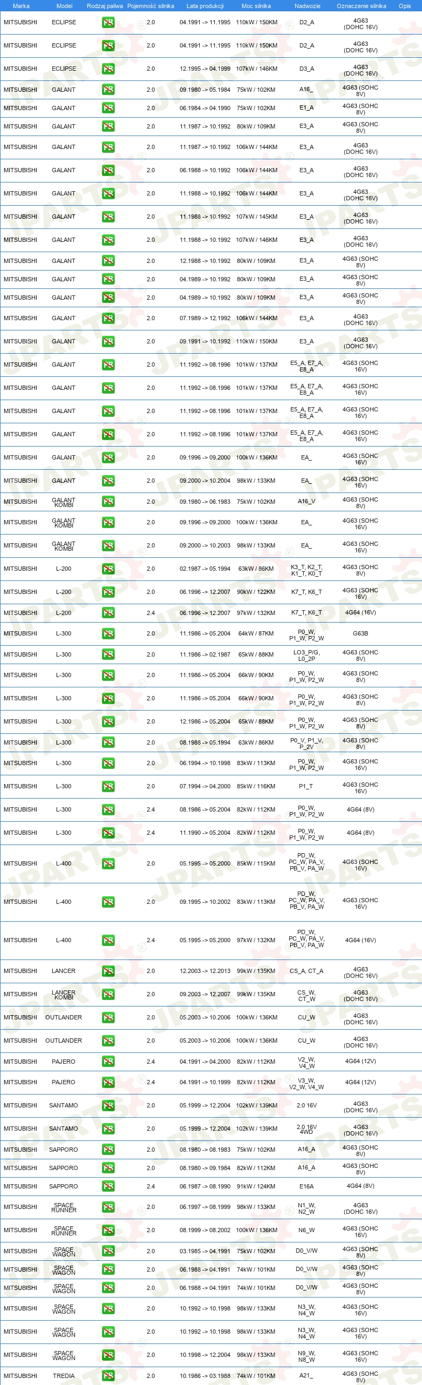
Task: Click the Marka column header
Action: click(21, 6)
